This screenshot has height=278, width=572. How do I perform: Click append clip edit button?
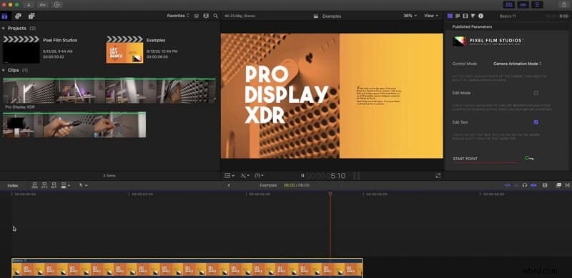point(54,185)
